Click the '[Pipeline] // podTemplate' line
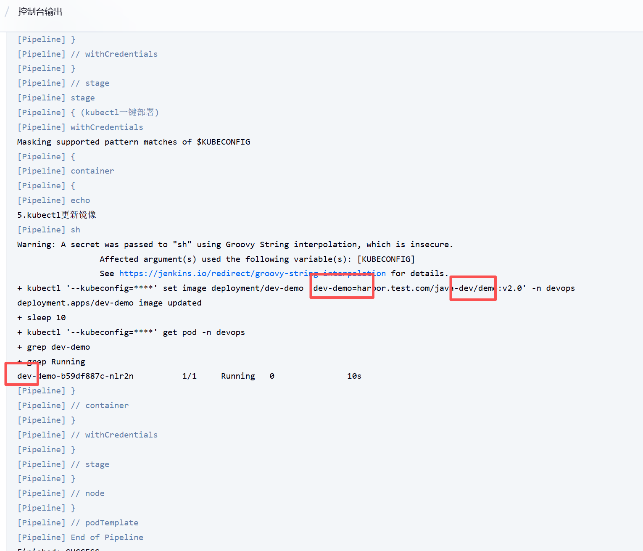This screenshot has width=643, height=551. tap(78, 523)
